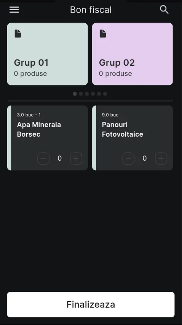Go to the third page indicator dot
Image resolution: width=182 pixels, height=325 pixels.
tap(87, 94)
